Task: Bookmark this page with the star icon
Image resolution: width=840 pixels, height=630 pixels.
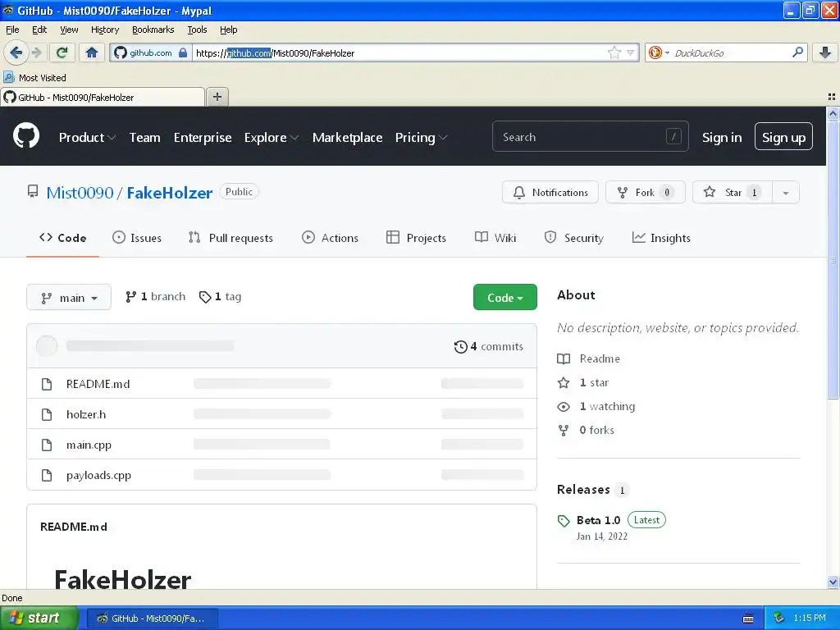Action: pyautogui.click(x=614, y=52)
